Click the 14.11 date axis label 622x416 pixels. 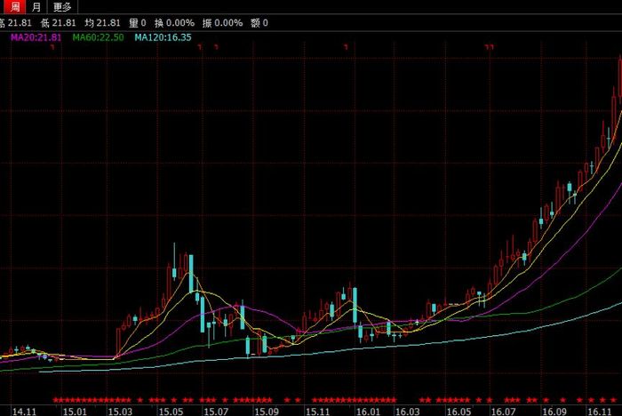[24, 412]
